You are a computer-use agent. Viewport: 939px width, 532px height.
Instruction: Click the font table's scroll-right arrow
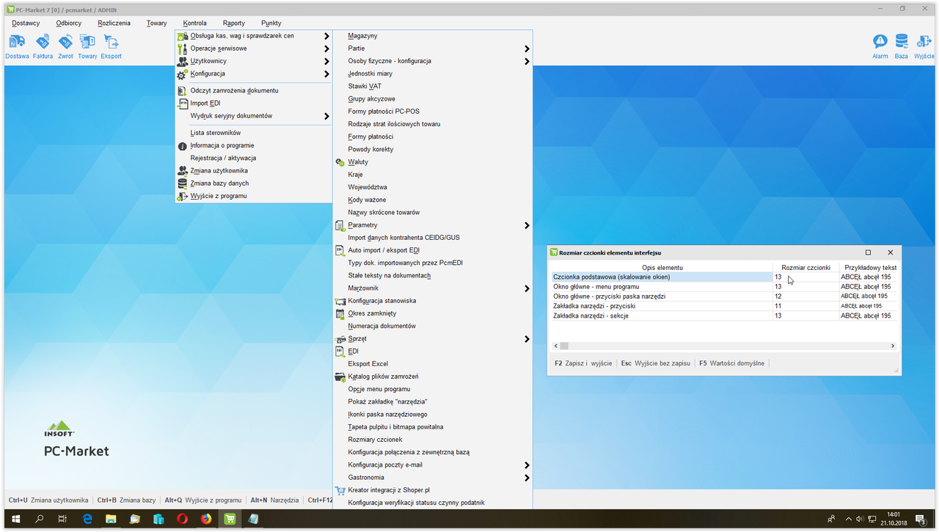pyautogui.click(x=893, y=346)
